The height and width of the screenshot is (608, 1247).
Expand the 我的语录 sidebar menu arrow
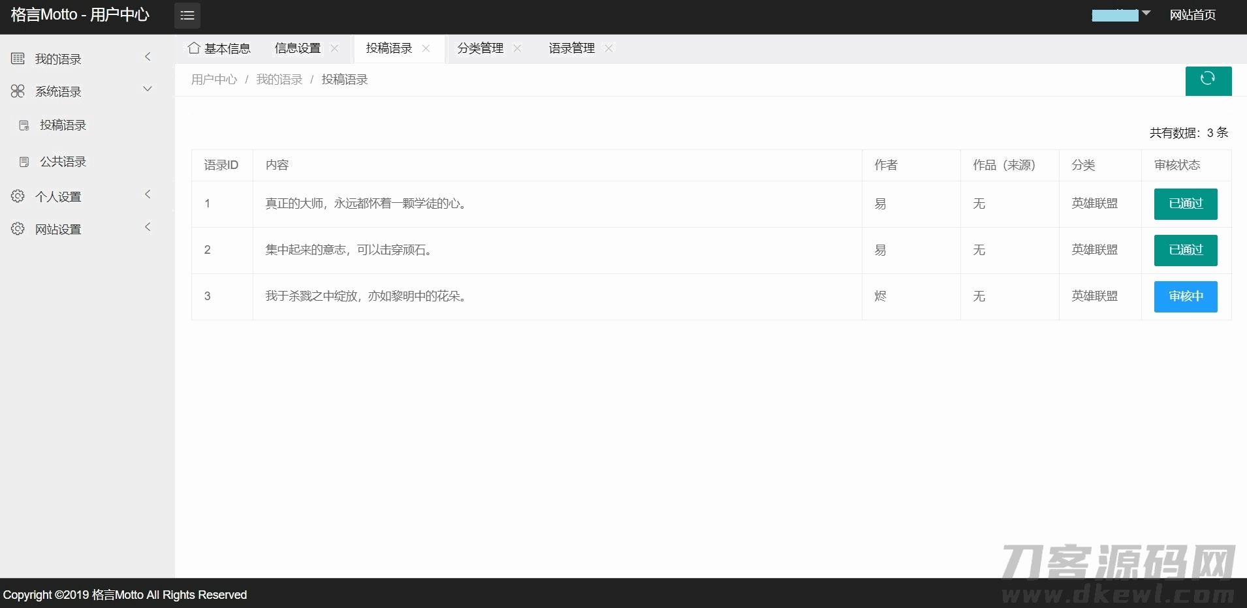[148, 57]
